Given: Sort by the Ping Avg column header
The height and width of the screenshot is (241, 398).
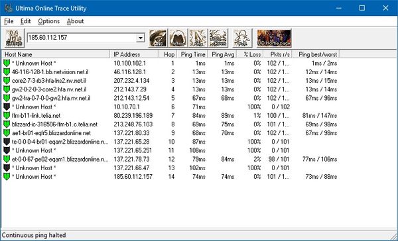Looking at the screenshot, I should [222, 54].
